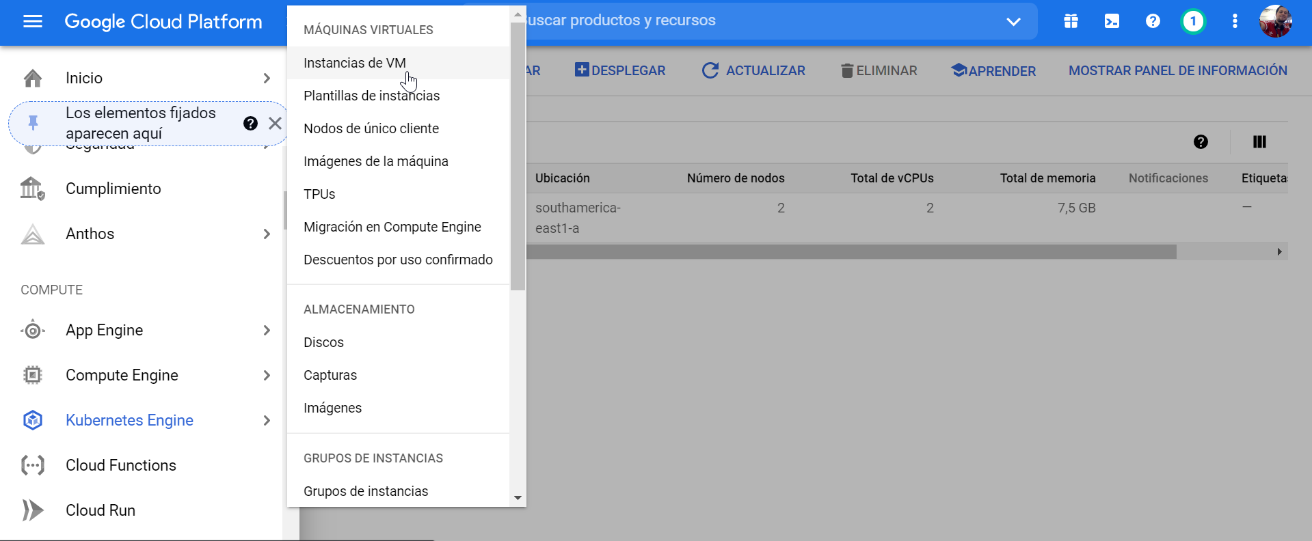Open the column display options icon
The width and height of the screenshot is (1312, 541).
click(1259, 141)
